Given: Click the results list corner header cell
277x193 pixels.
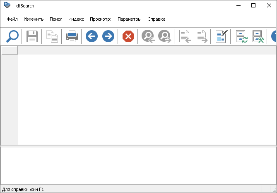Looking at the screenshot, I should click(x=10, y=50).
